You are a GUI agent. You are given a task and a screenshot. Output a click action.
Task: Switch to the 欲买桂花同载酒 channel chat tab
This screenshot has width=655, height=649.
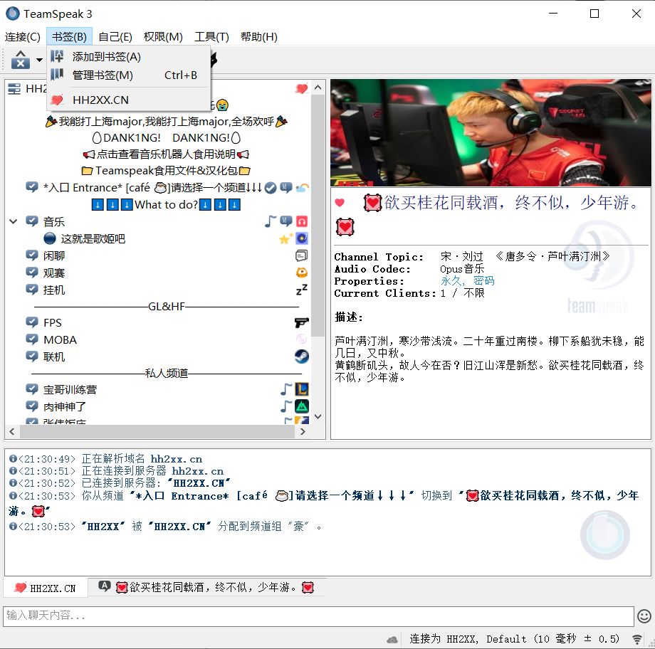pos(206,588)
